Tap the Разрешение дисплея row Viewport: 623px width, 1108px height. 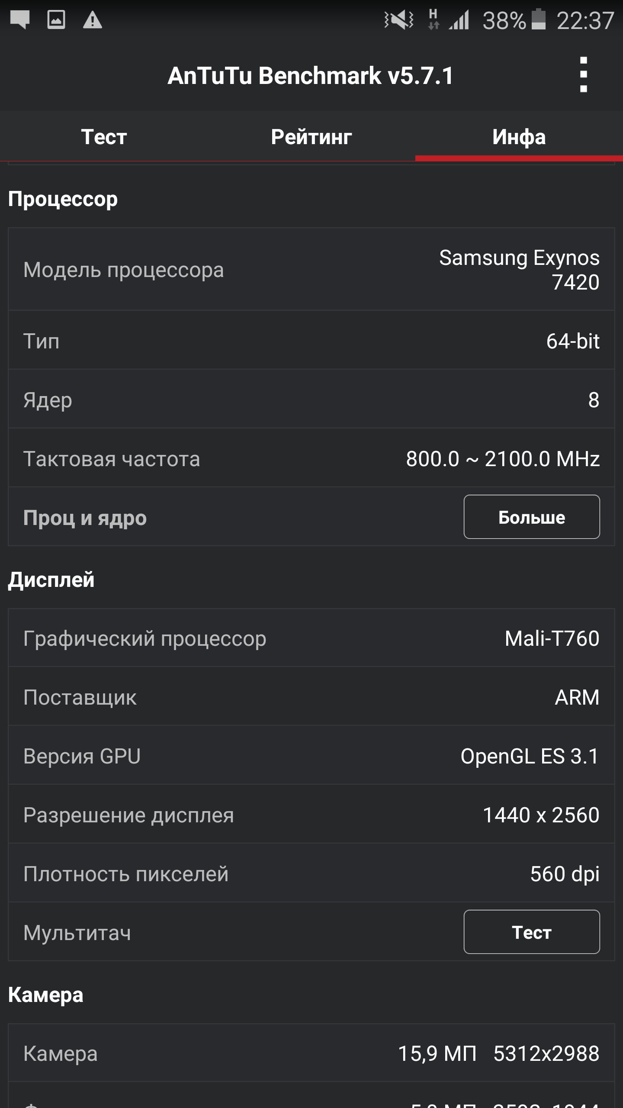(311, 815)
